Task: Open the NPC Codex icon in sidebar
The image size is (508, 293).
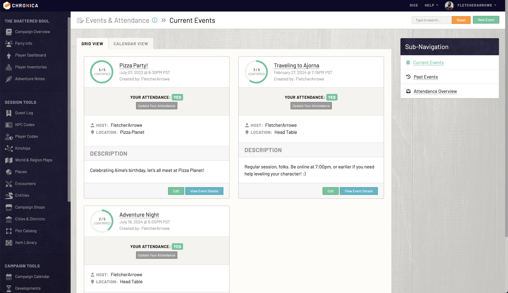Action: pos(9,125)
